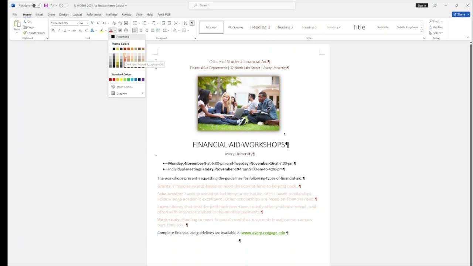Viewport: 473px width, 266px height.
Task: Click the Share button
Action: pos(461,14)
